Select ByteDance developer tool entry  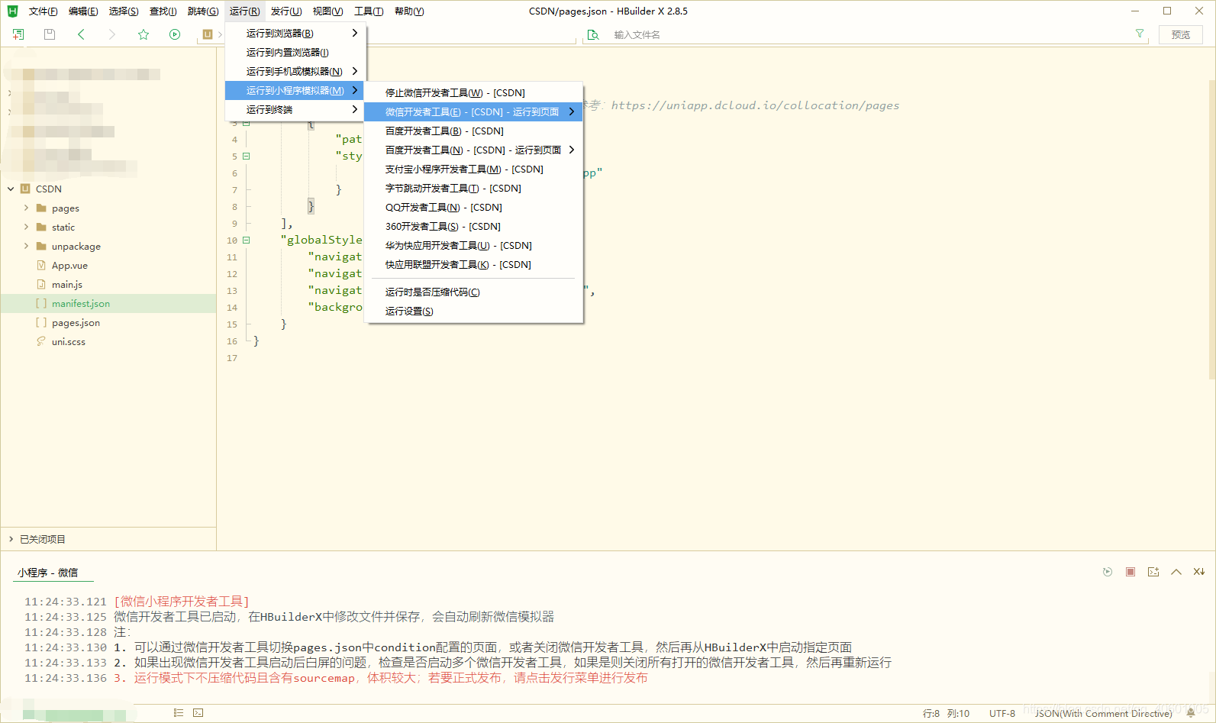(x=473, y=188)
